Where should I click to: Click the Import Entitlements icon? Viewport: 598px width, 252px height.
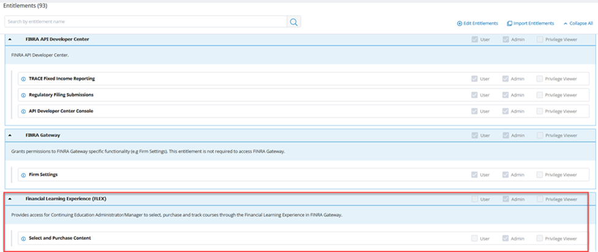tap(509, 24)
